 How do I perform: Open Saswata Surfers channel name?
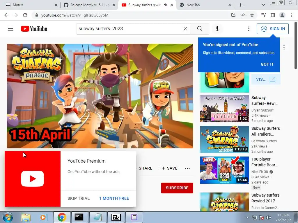click(264, 141)
